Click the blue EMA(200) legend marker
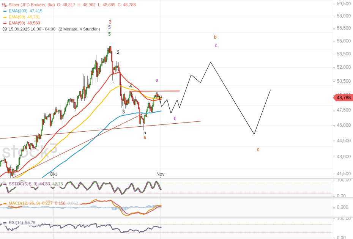This screenshot has height=239, width=353. 5,11
